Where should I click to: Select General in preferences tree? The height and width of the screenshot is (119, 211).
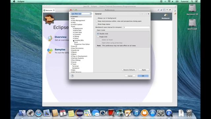pyautogui.click(x=75, y=17)
